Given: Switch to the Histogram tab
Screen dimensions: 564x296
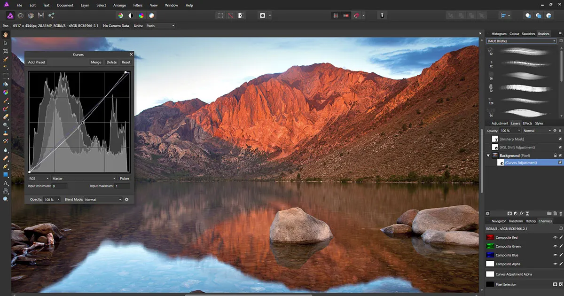Looking at the screenshot, I should pyautogui.click(x=499, y=34).
